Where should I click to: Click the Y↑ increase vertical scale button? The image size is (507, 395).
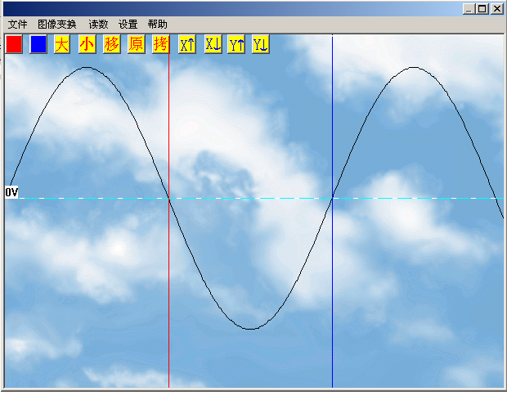pos(236,44)
